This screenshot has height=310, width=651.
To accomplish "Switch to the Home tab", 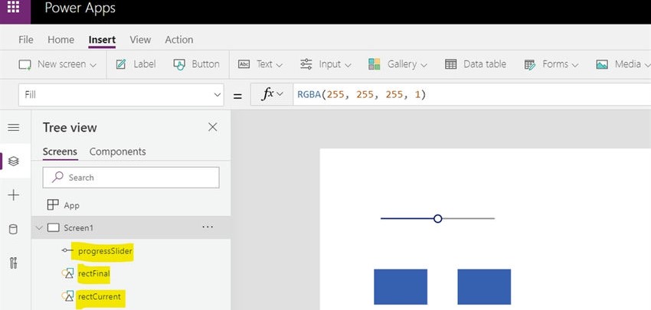I will click(61, 40).
